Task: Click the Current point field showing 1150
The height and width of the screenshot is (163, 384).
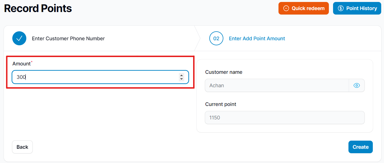Action: pos(285,118)
